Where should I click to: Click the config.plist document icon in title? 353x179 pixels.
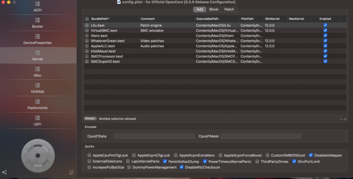coord(119,2)
